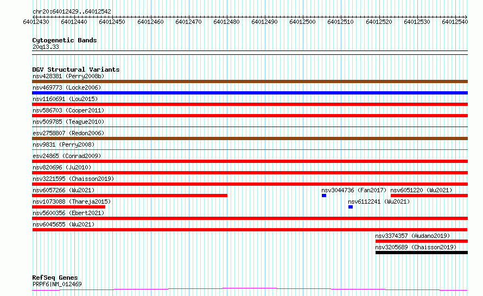This screenshot has width=483, height=296.
Task: Open nsv820696 (Ju2010) variant label
Action: tap(62, 167)
